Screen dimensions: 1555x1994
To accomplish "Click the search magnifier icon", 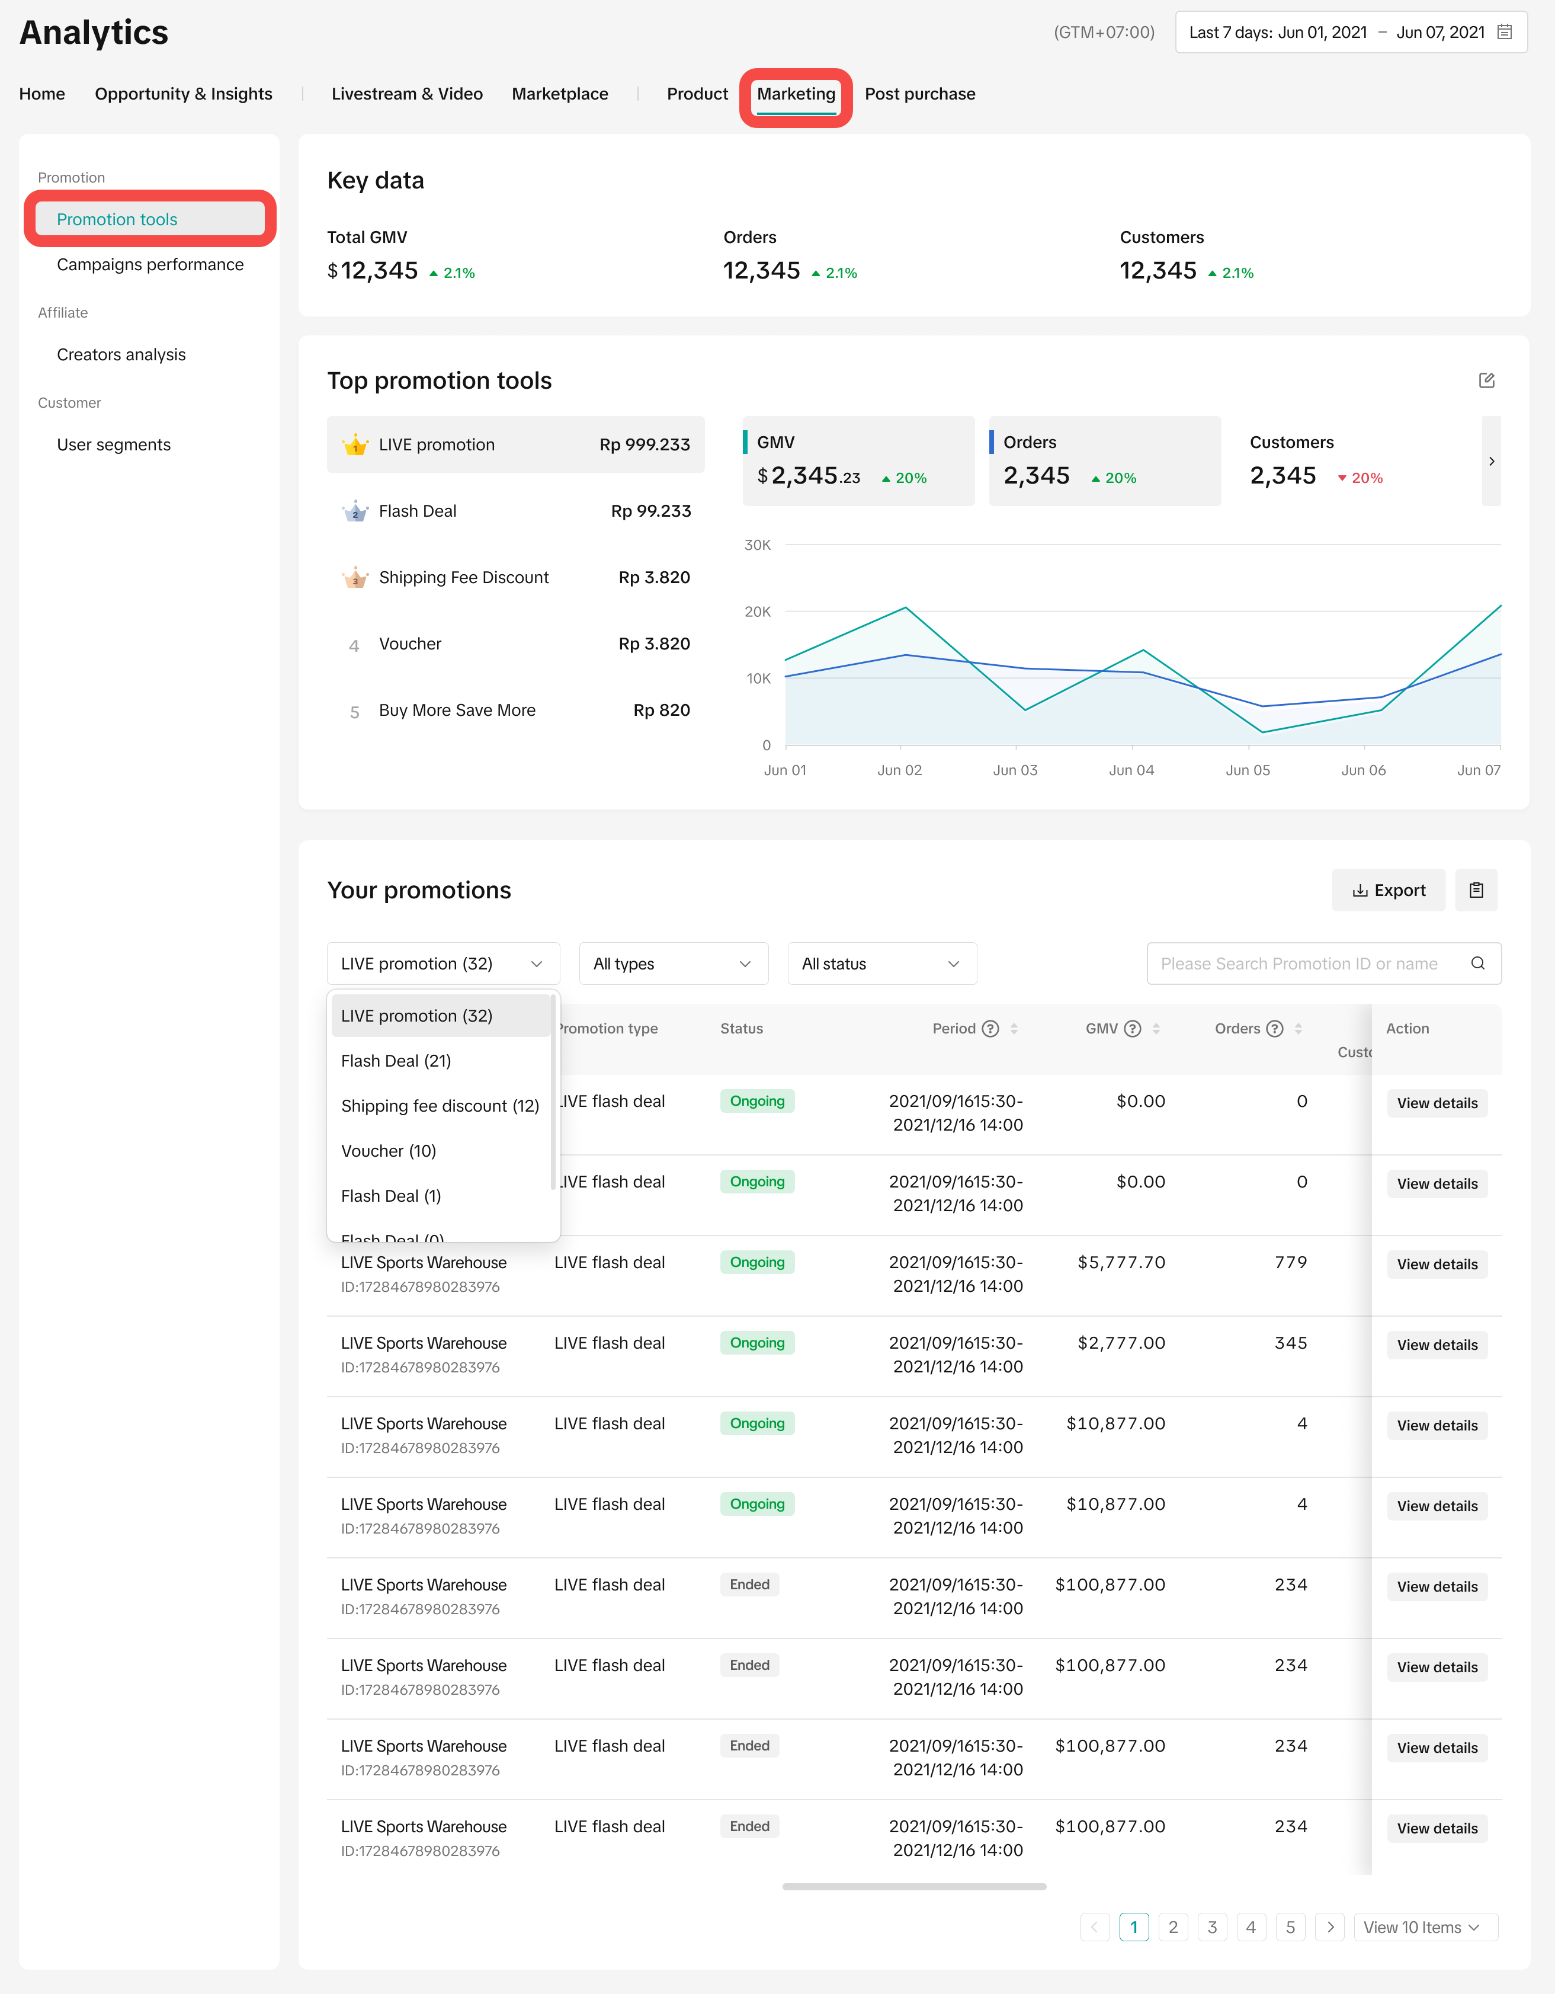I will pyautogui.click(x=1477, y=963).
